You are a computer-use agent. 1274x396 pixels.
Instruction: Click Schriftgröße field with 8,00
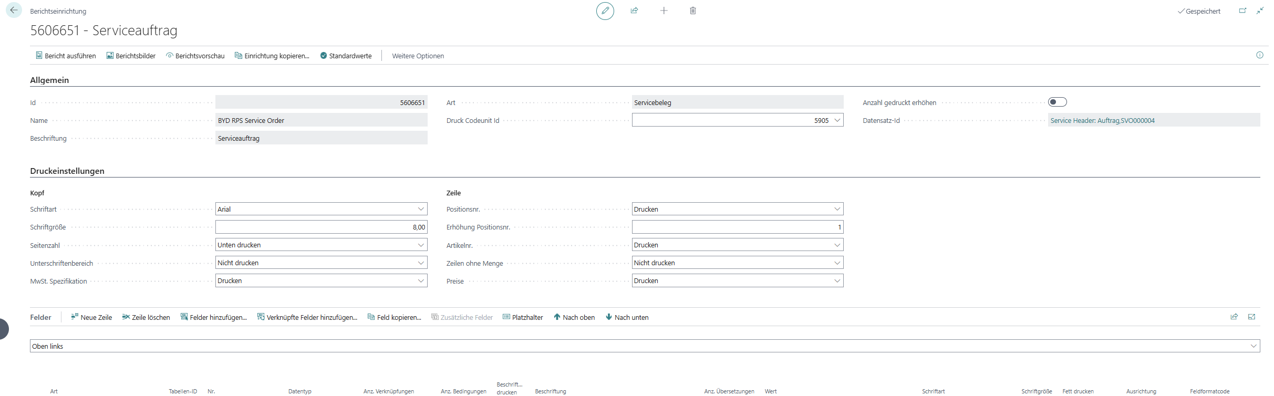click(x=321, y=227)
